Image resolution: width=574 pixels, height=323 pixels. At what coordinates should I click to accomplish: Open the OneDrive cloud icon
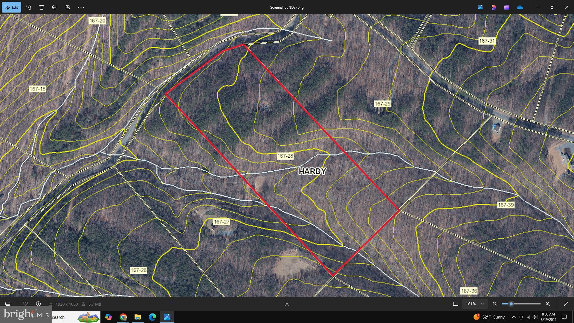click(520, 7)
